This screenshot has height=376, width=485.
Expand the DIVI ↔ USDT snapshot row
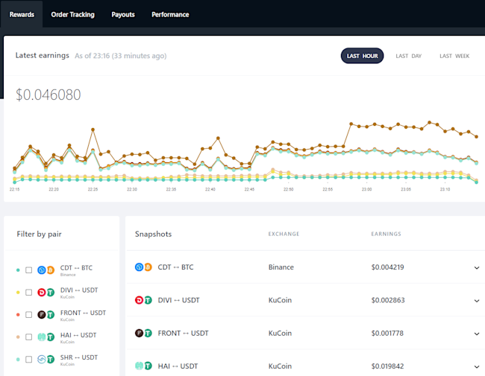coord(477,301)
